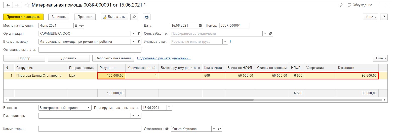Image resolution: width=393 pixels, height=135 pixels.
Task: Click the table's horizontal scrollbar
Action: point(131,100)
